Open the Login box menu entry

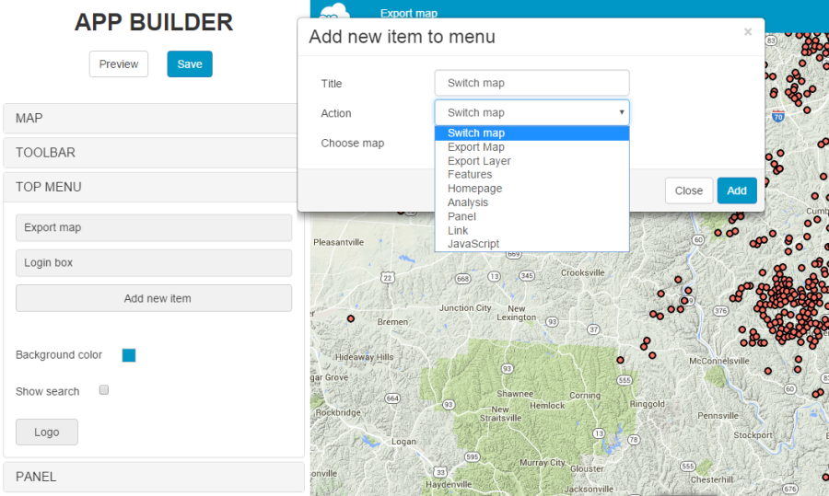154,263
